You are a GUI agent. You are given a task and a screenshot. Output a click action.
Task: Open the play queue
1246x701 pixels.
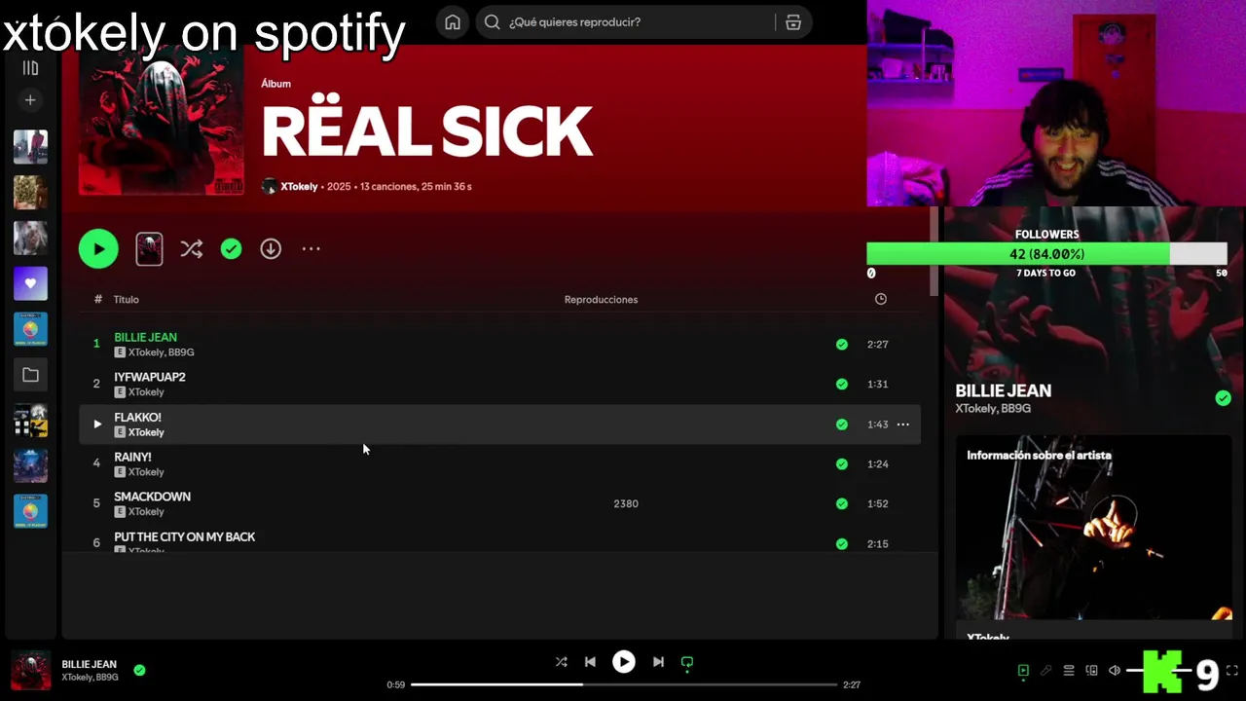click(x=1069, y=670)
